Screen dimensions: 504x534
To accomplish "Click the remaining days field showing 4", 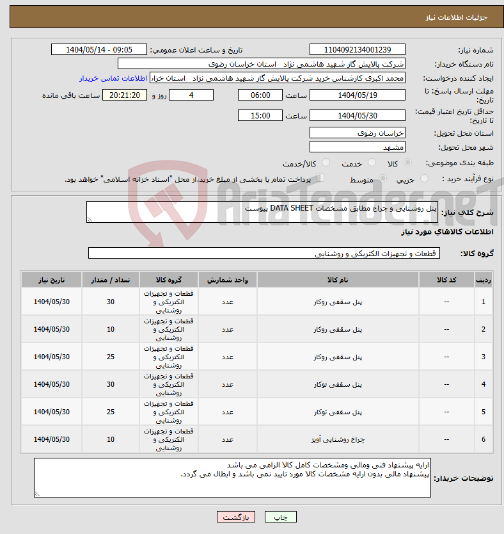I will pos(191,95).
